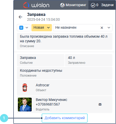
Task: Open the Новая status dropdown
Action: click(x=42, y=28)
